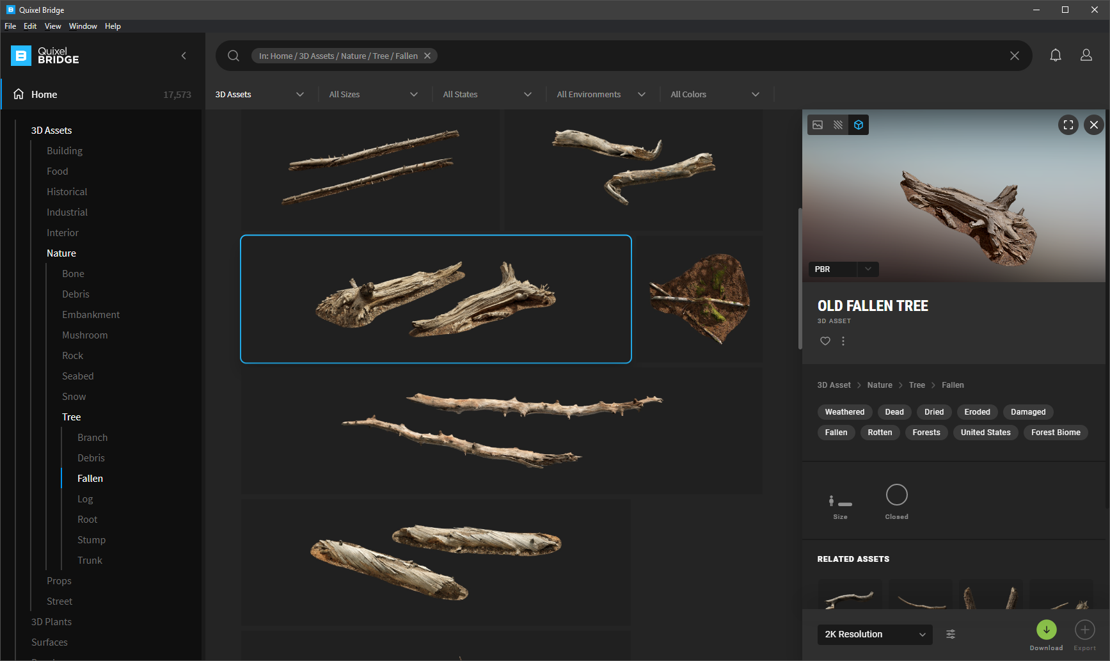Screen dimensions: 1110x661
Task: Select the Stump tree subcategory
Action: [x=91, y=540]
